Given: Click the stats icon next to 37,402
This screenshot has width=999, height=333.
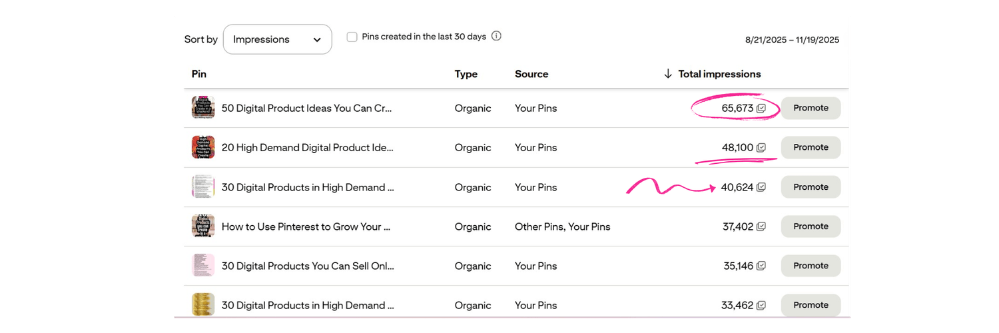Looking at the screenshot, I should pyautogui.click(x=761, y=226).
